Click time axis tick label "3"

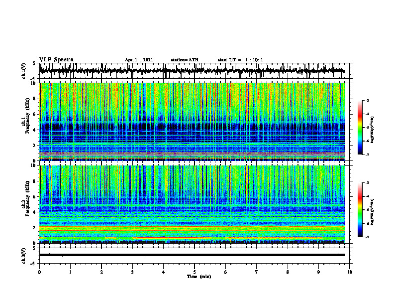132,272
